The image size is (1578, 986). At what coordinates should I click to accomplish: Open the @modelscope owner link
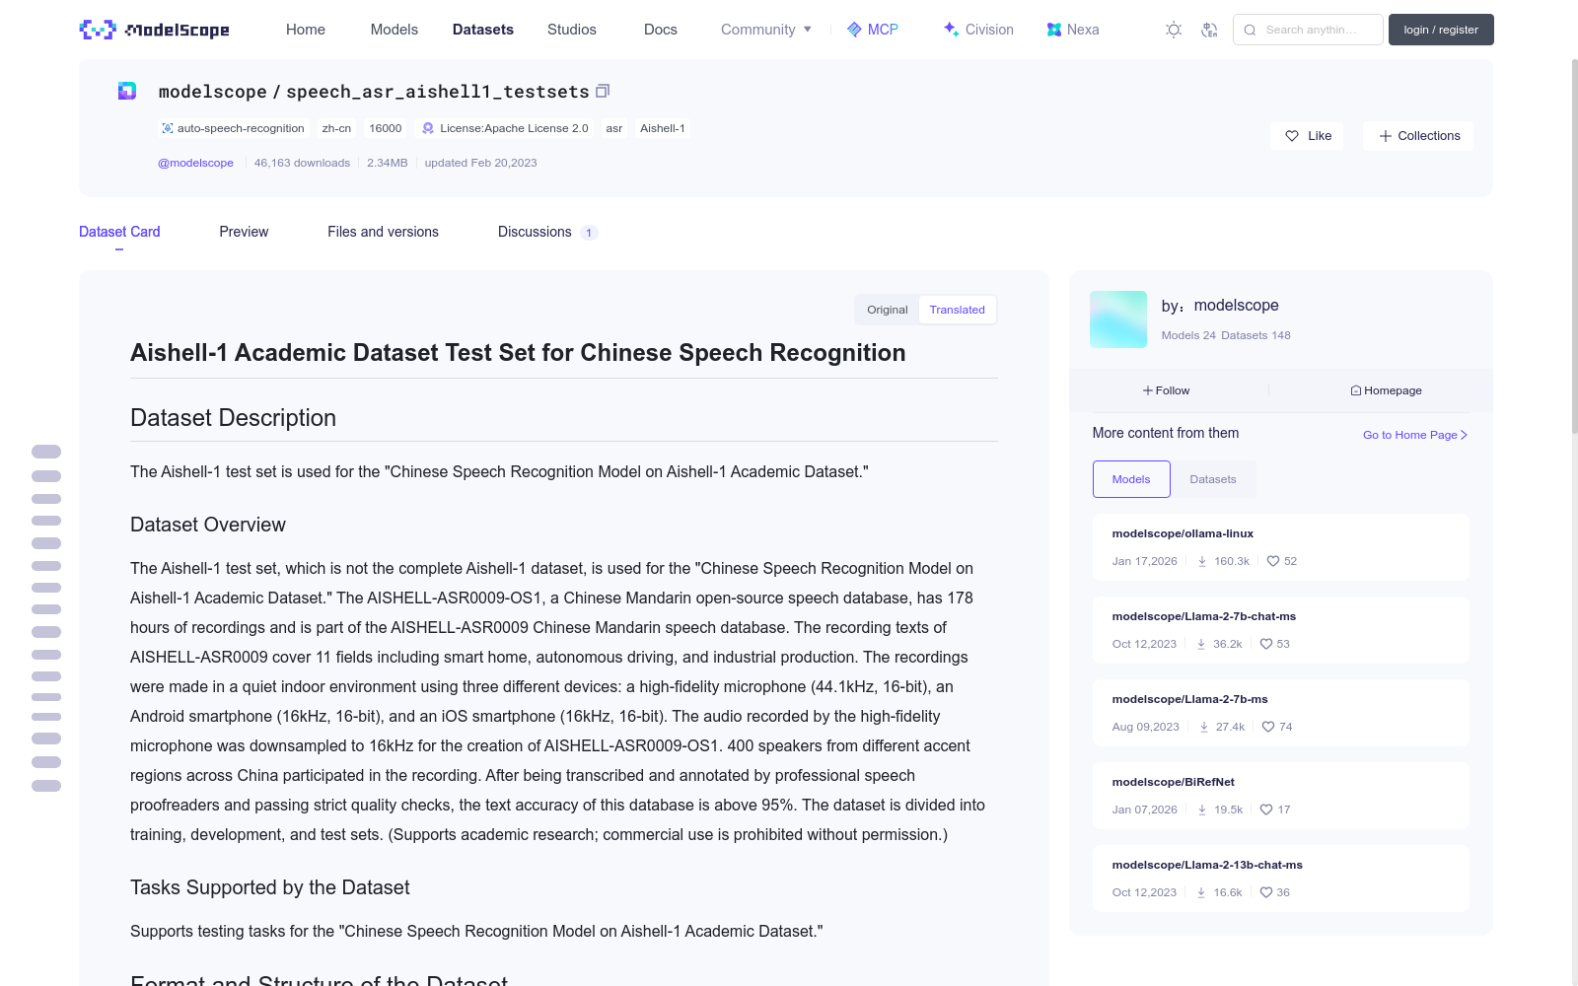pos(195,163)
